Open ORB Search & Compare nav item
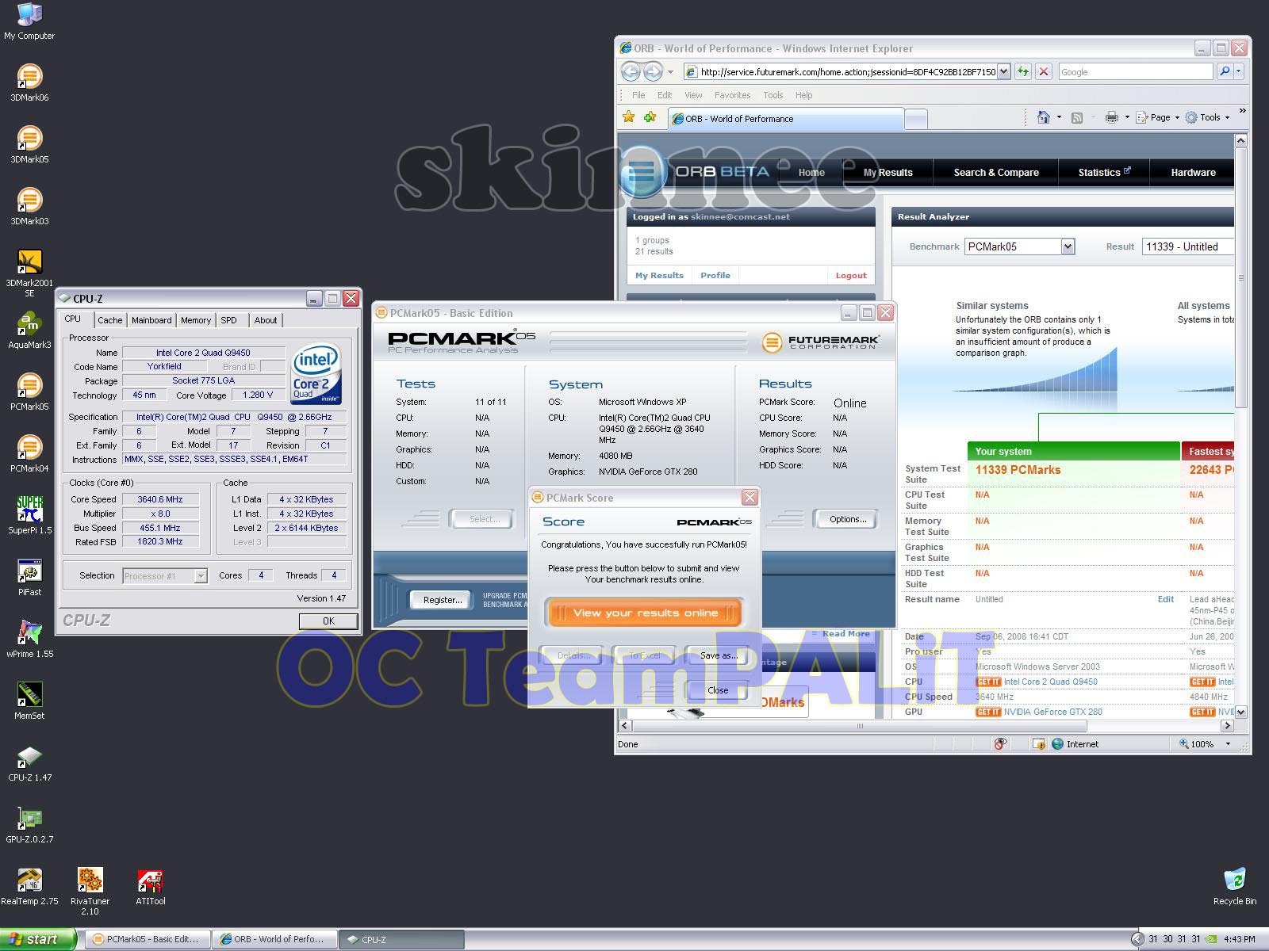This screenshot has width=1269, height=951. pyautogui.click(x=996, y=172)
